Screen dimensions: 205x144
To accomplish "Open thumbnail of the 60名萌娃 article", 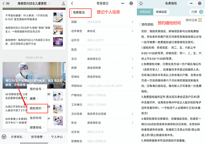I will [58, 96].
